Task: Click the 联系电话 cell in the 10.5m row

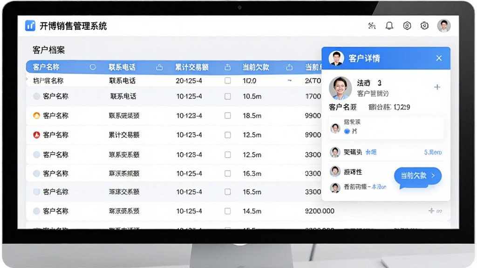Action: click(123, 96)
